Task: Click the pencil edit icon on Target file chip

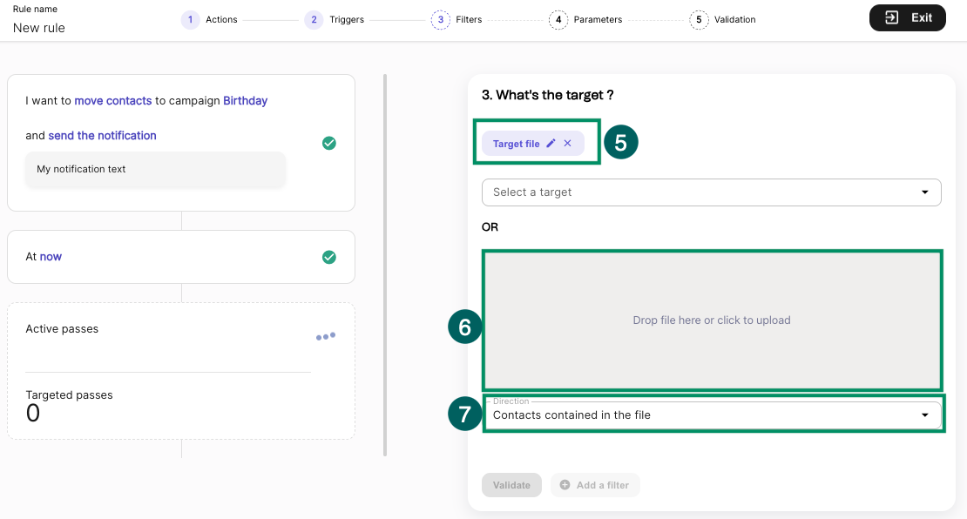Action: (551, 144)
